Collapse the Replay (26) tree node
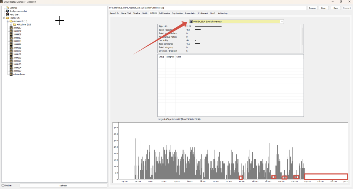The width and height of the screenshot is (353, 189). point(4,18)
